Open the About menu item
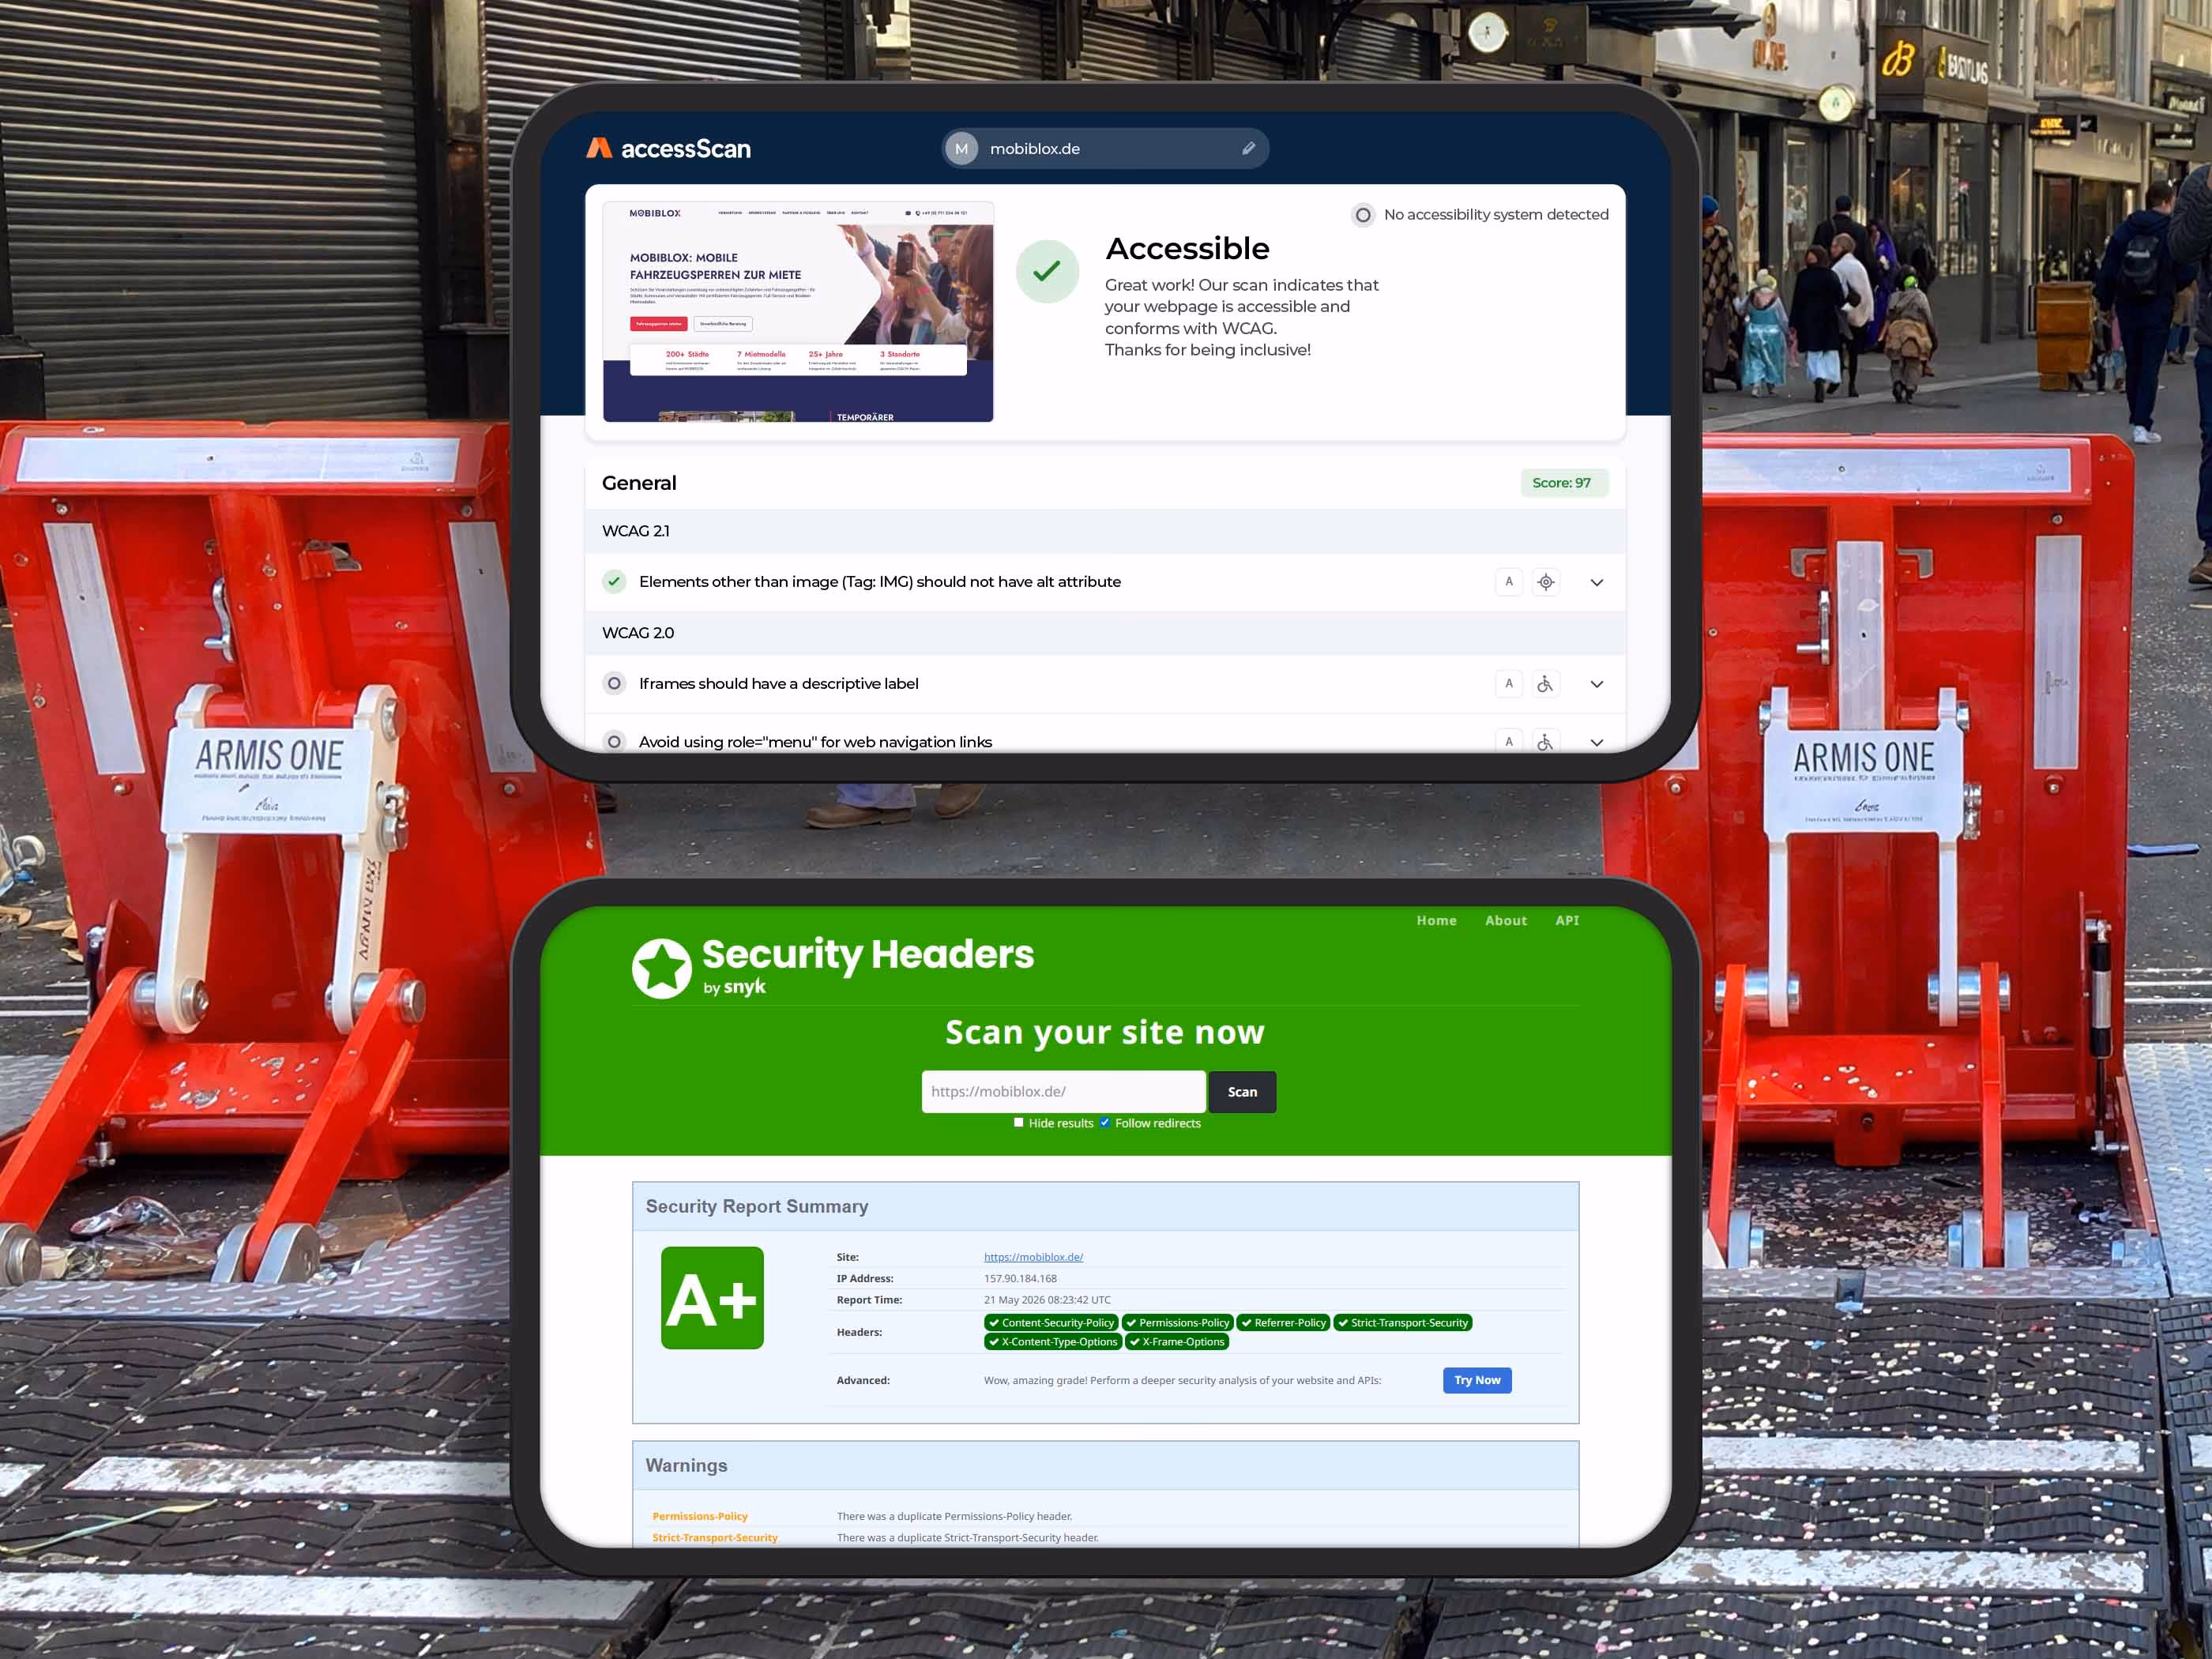The height and width of the screenshot is (1659, 2212). [x=1506, y=920]
